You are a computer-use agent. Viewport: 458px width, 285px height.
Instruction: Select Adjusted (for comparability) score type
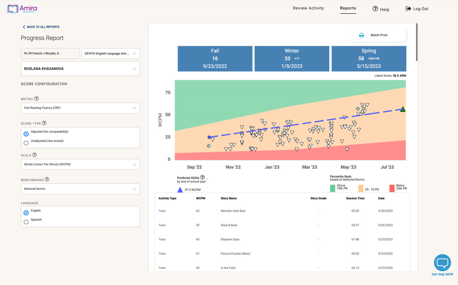pyautogui.click(x=26, y=134)
